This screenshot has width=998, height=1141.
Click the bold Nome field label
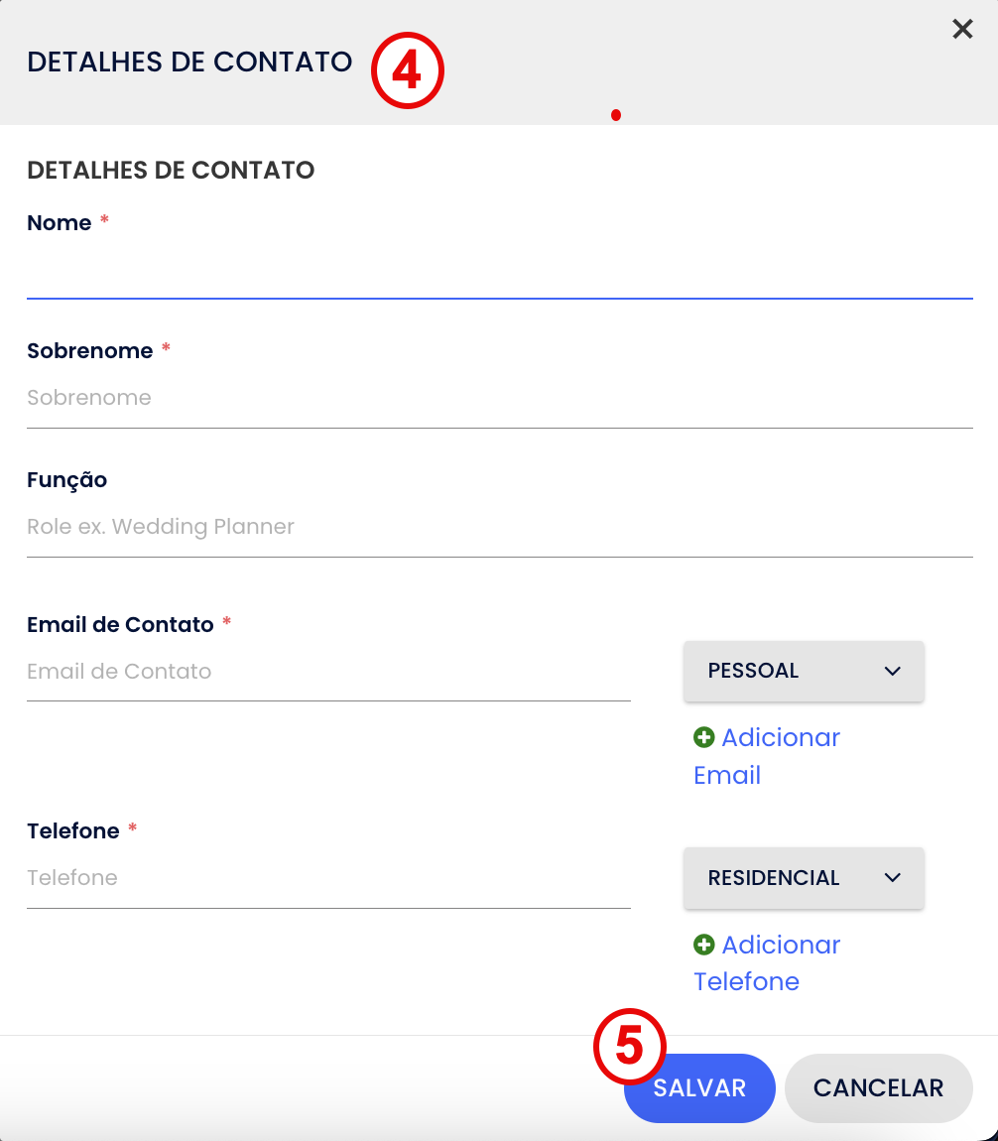[x=60, y=223]
